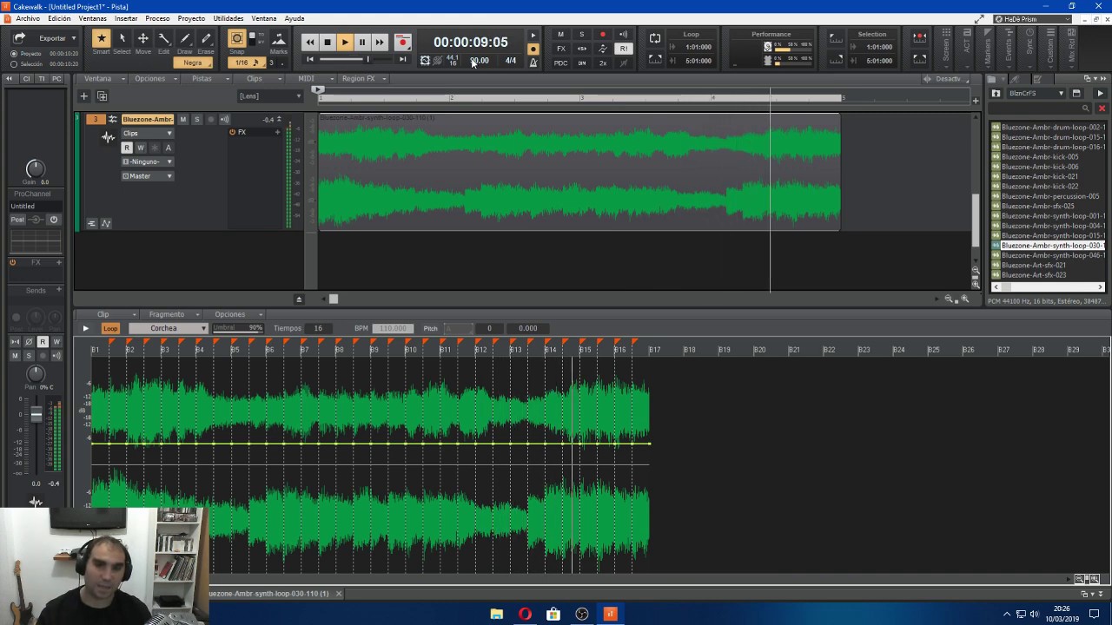Add a send with Sends plus
The height and width of the screenshot is (625, 1112).
click(x=58, y=290)
